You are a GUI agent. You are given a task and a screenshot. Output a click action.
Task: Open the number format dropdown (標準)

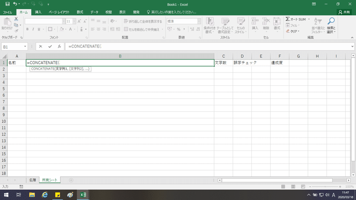199,21
